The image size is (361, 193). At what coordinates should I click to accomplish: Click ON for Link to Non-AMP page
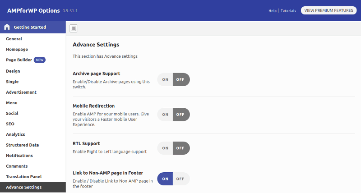pos(165,179)
